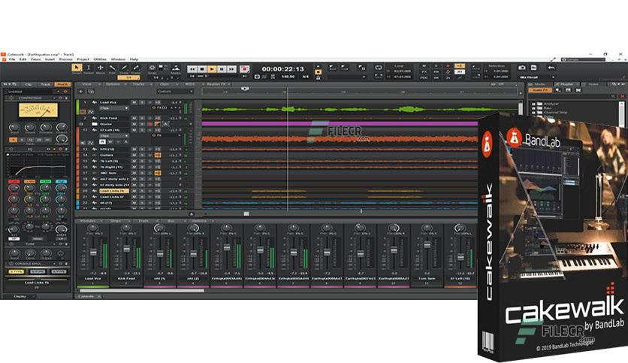Open the Custom track control dropdown

coord(175,91)
